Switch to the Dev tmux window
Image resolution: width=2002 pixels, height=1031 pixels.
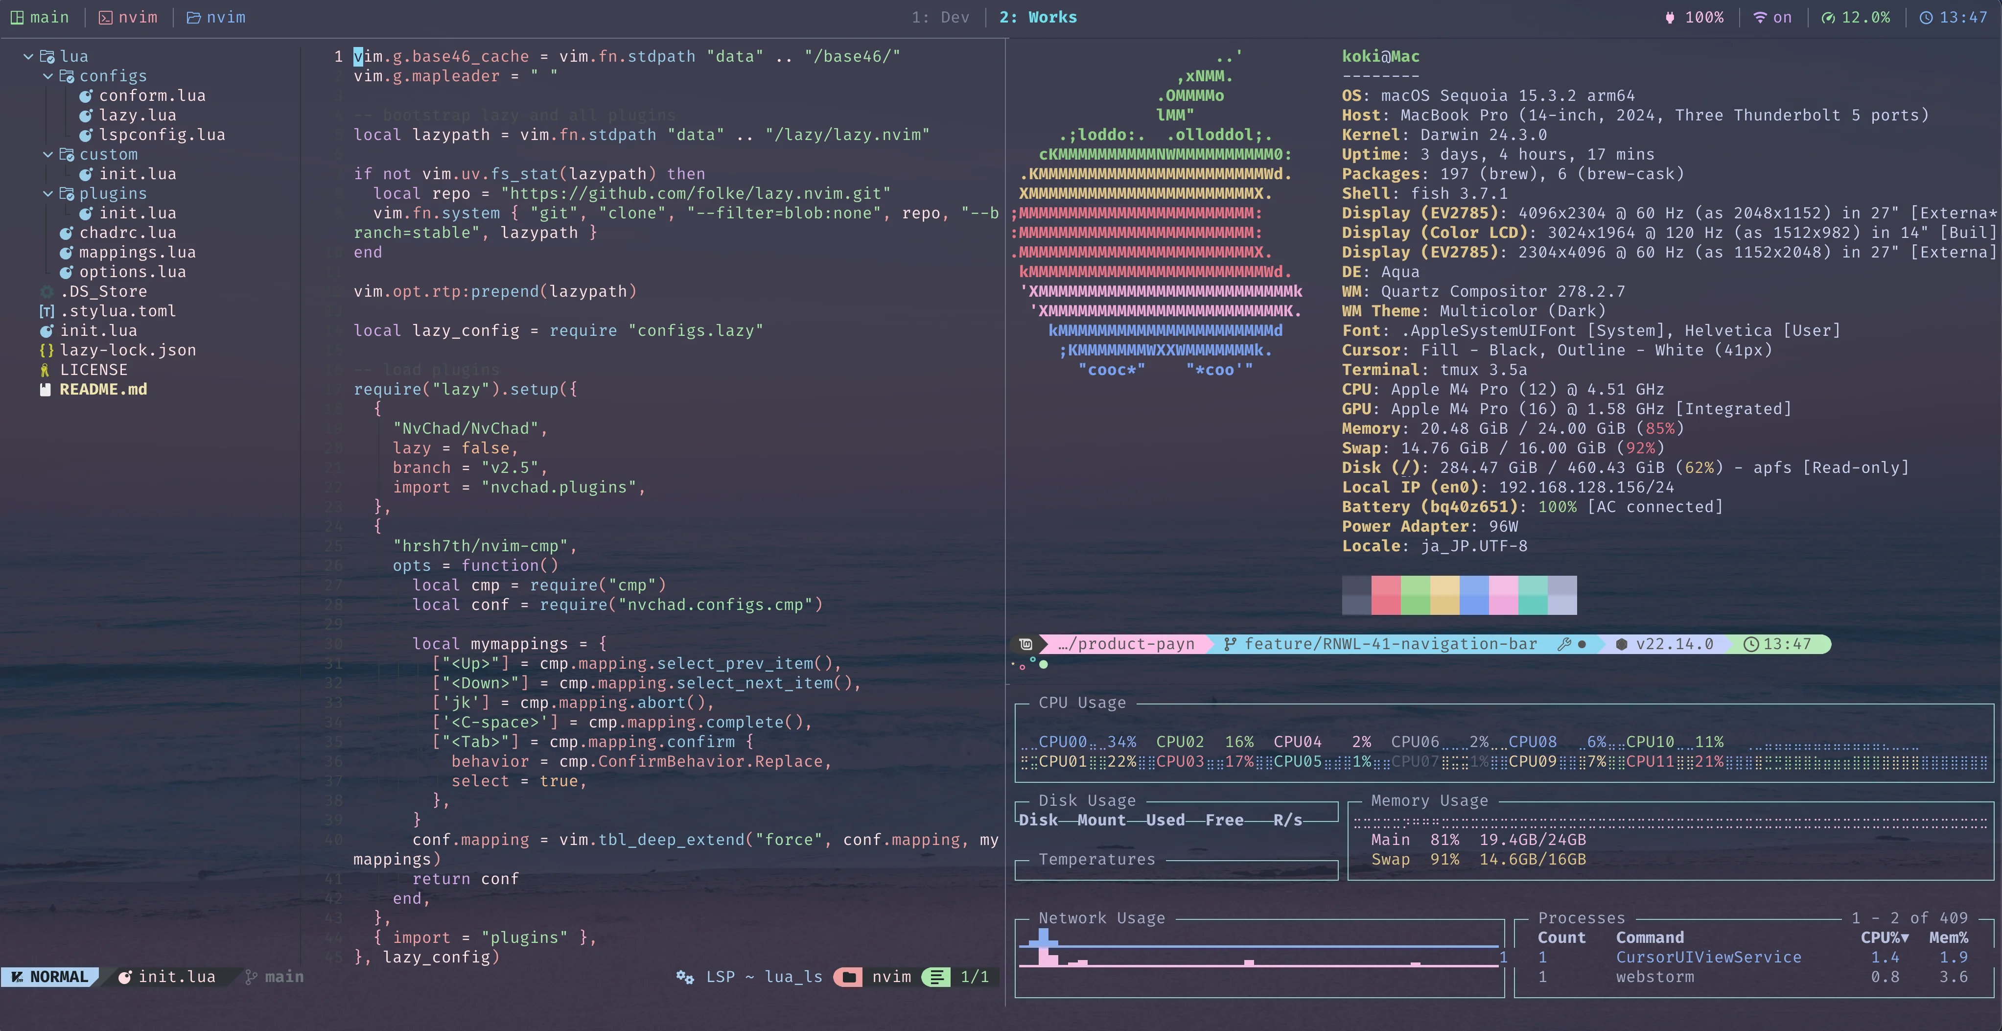click(942, 17)
